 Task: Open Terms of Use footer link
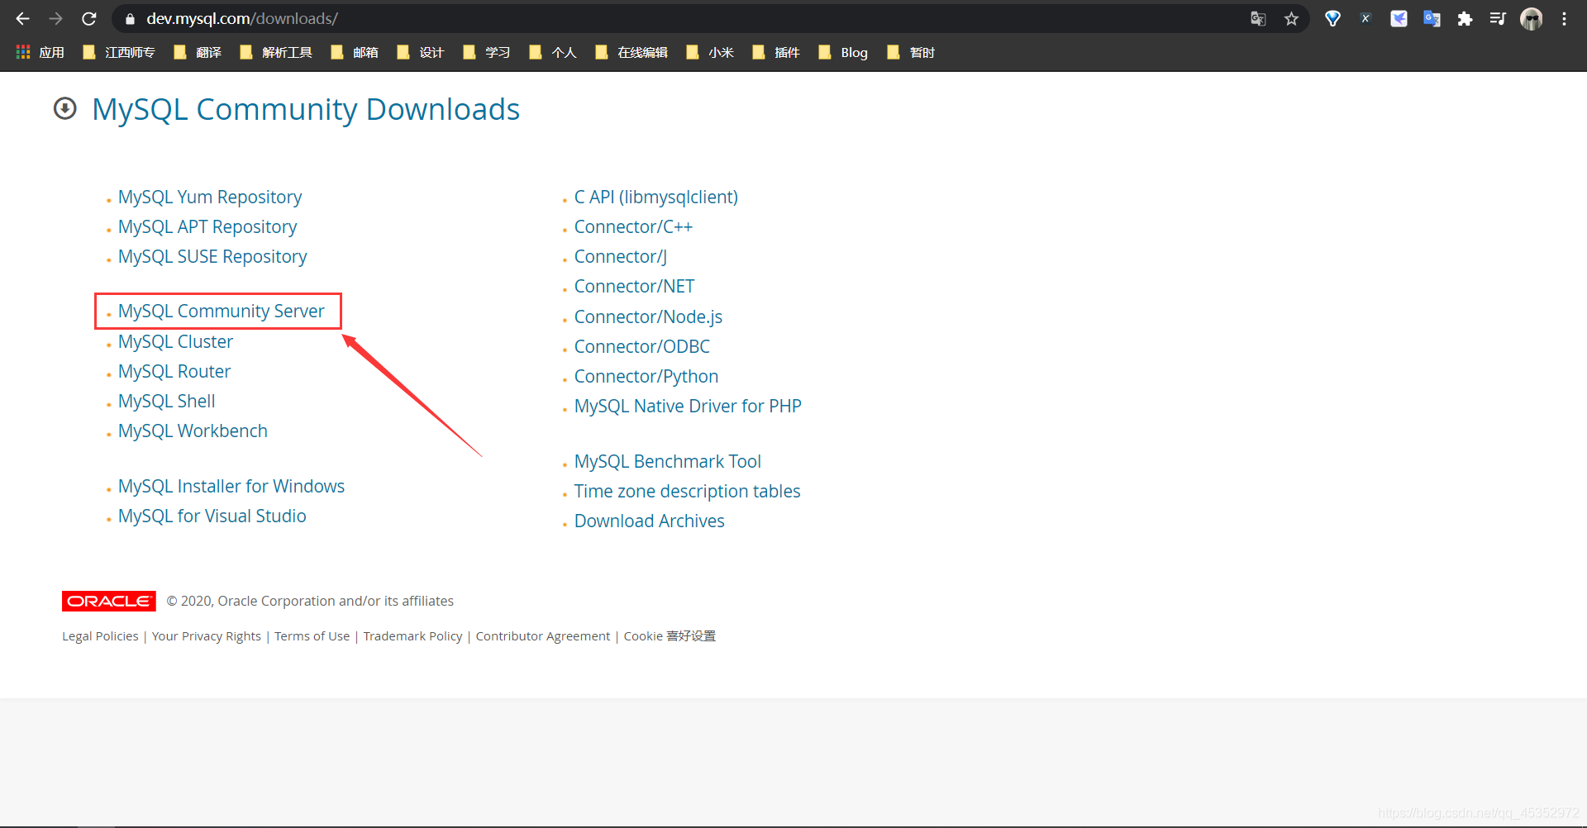[x=312, y=635]
